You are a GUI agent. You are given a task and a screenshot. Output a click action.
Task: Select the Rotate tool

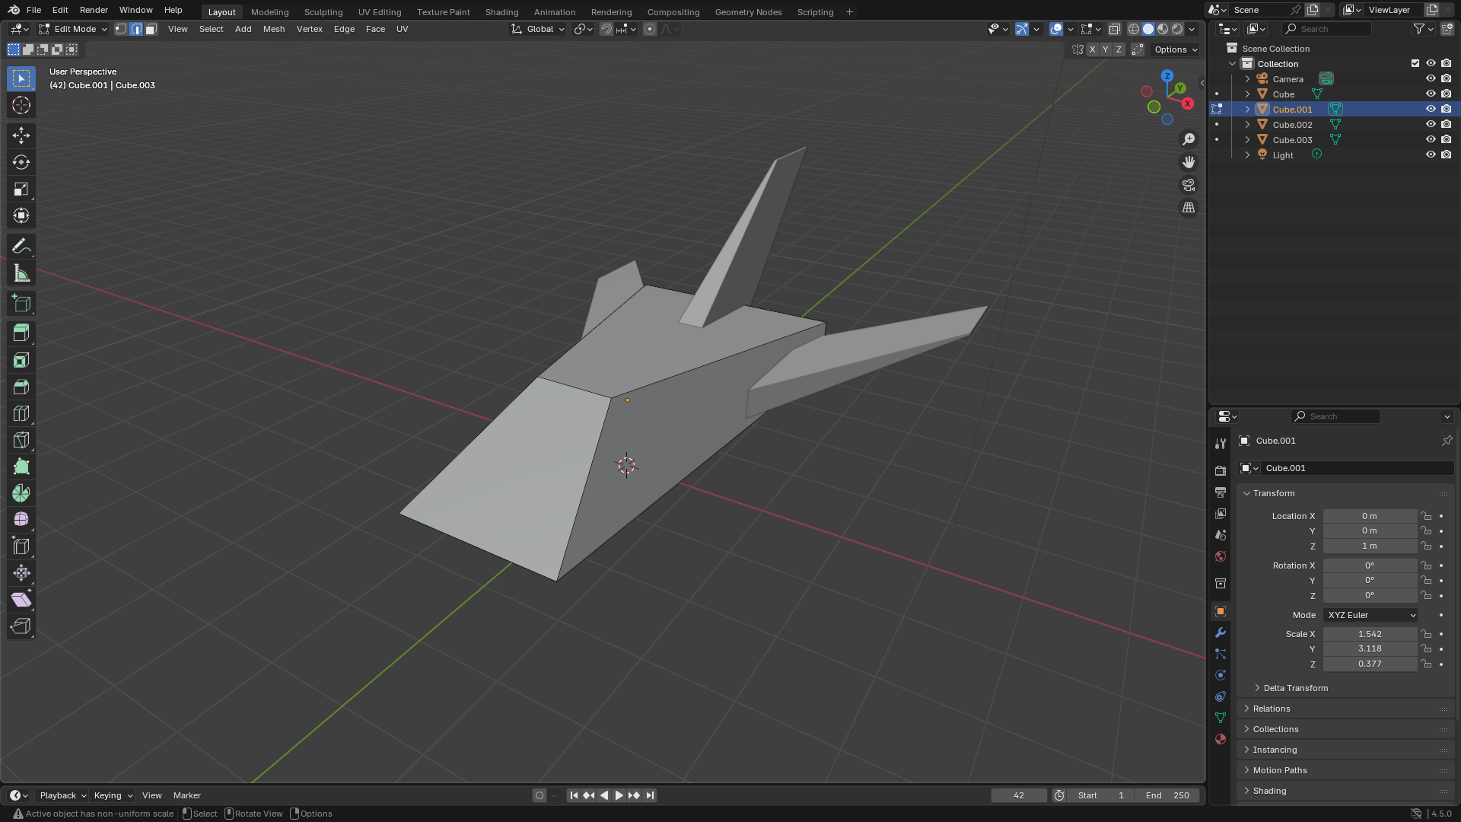click(21, 162)
